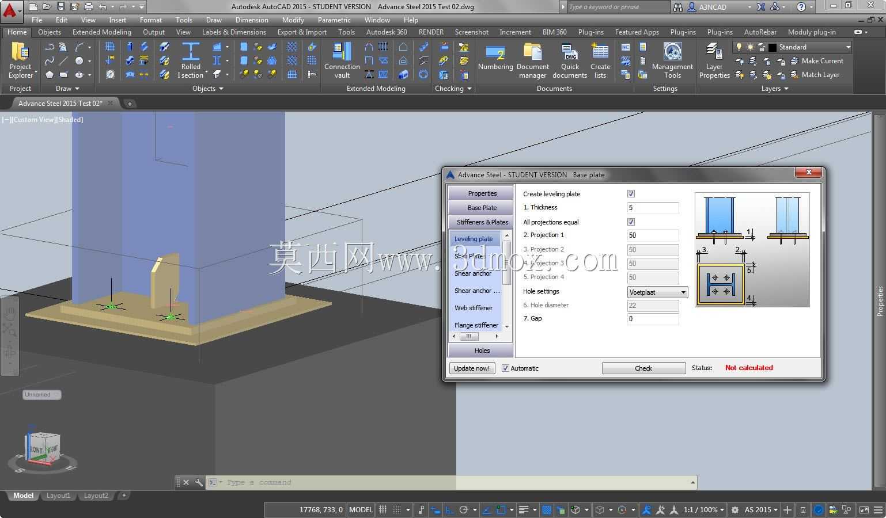The width and height of the screenshot is (886, 518).
Task: Uncheck Create leveling plate checkbox
Action: [x=631, y=194]
